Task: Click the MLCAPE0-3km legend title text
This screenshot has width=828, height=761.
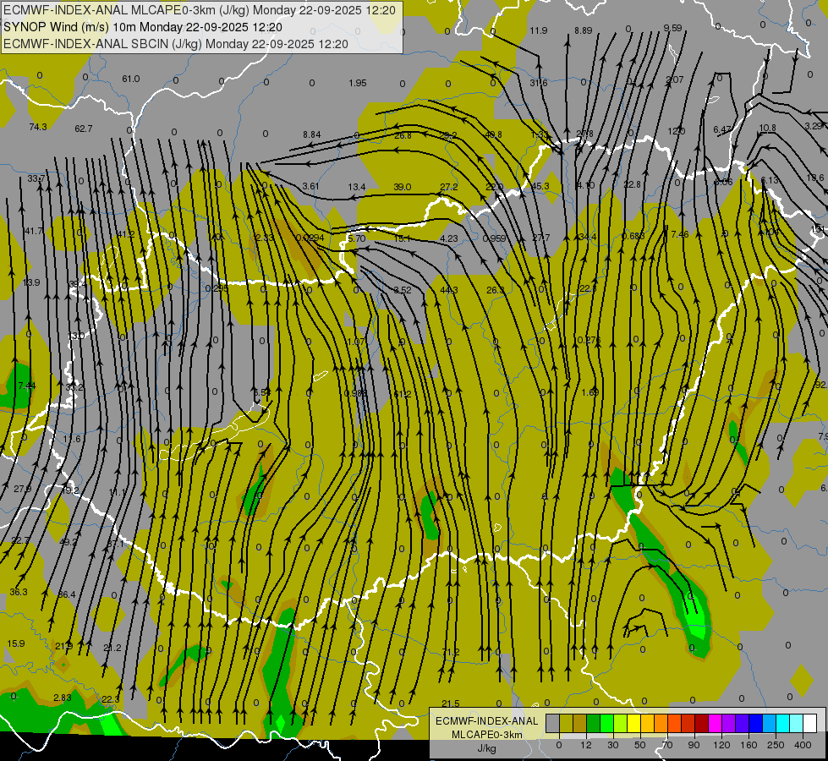Action: [486, 734]
